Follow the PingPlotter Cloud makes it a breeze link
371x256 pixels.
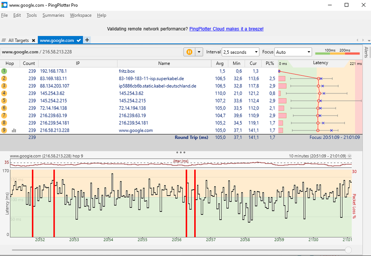[x=226, y=29]
